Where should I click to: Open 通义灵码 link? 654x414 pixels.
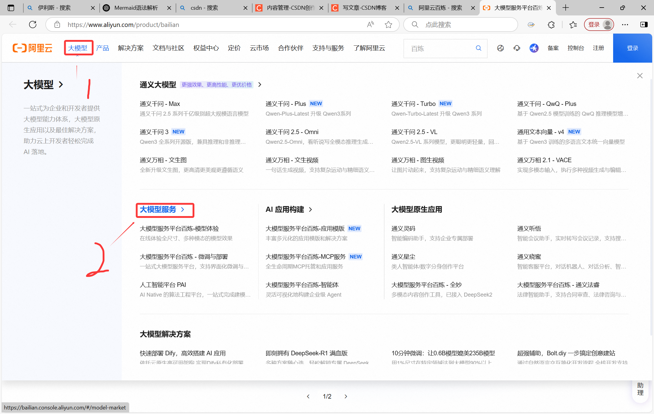pyautogui.click(x=403, y=228)
